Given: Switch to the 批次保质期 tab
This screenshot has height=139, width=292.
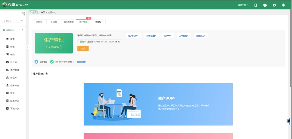Looking at the screenshot, I should [x=68, y=22].
